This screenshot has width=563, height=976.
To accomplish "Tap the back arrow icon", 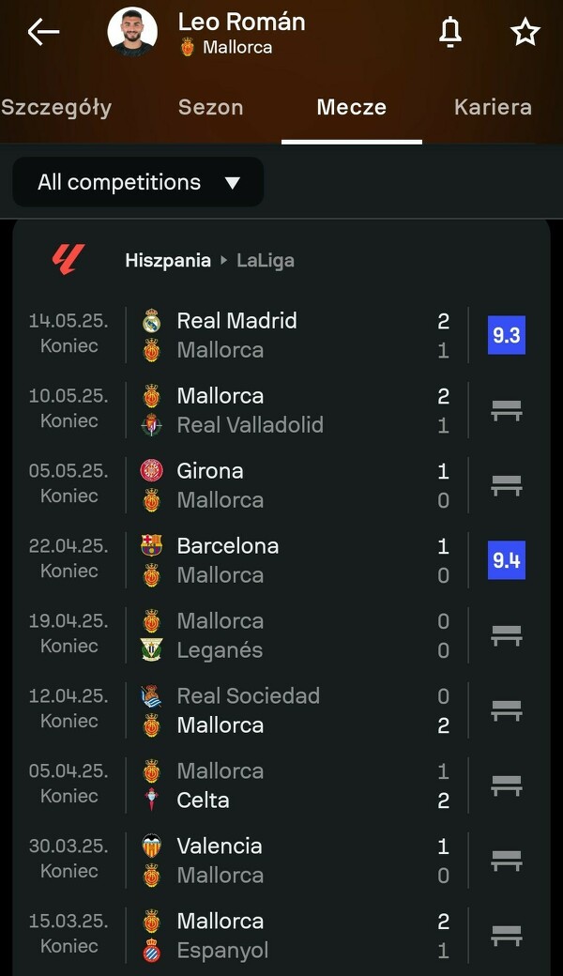I will point(43,32).
